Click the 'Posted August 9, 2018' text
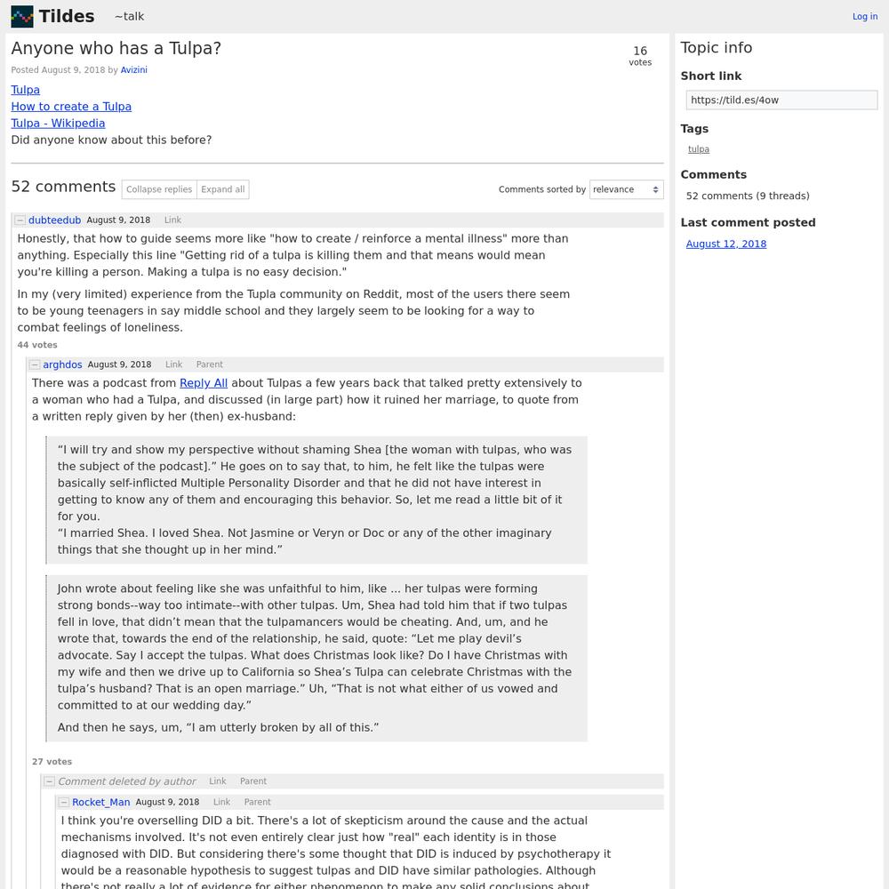The image size is (889, 889). (58, 69)
